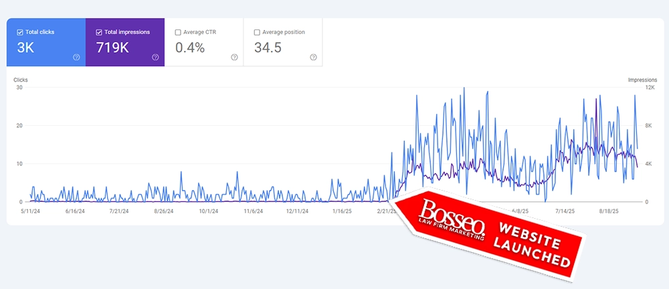Image resolution: width=669 pixels, height=289 pixels.
Task: Click the Clicks axis title
Action: (x=21, y=80)
